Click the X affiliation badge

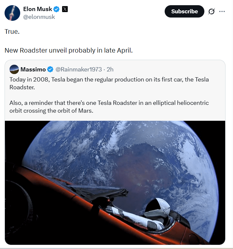click(x=65, y=9)
